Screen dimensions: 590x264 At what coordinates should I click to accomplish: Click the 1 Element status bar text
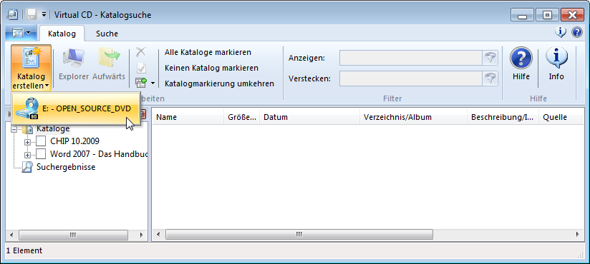24,250
